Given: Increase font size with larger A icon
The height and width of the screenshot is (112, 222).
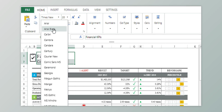Looking at the screenshot, I should pos(73,17).
